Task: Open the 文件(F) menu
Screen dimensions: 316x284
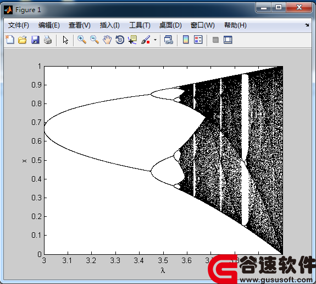Action: (19, 25)
